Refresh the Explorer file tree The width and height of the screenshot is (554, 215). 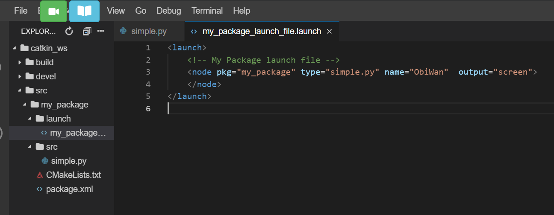[69, 31]
